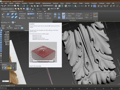Open the selection filter All dropdown
This screenshot has width=120, height=90.
point(13,5)
